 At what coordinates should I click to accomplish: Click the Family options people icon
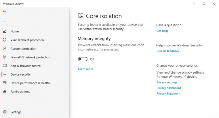[x=5, y=92]
